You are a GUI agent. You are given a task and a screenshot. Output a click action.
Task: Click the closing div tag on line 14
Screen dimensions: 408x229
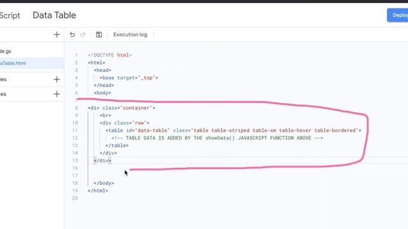point(108,153)
